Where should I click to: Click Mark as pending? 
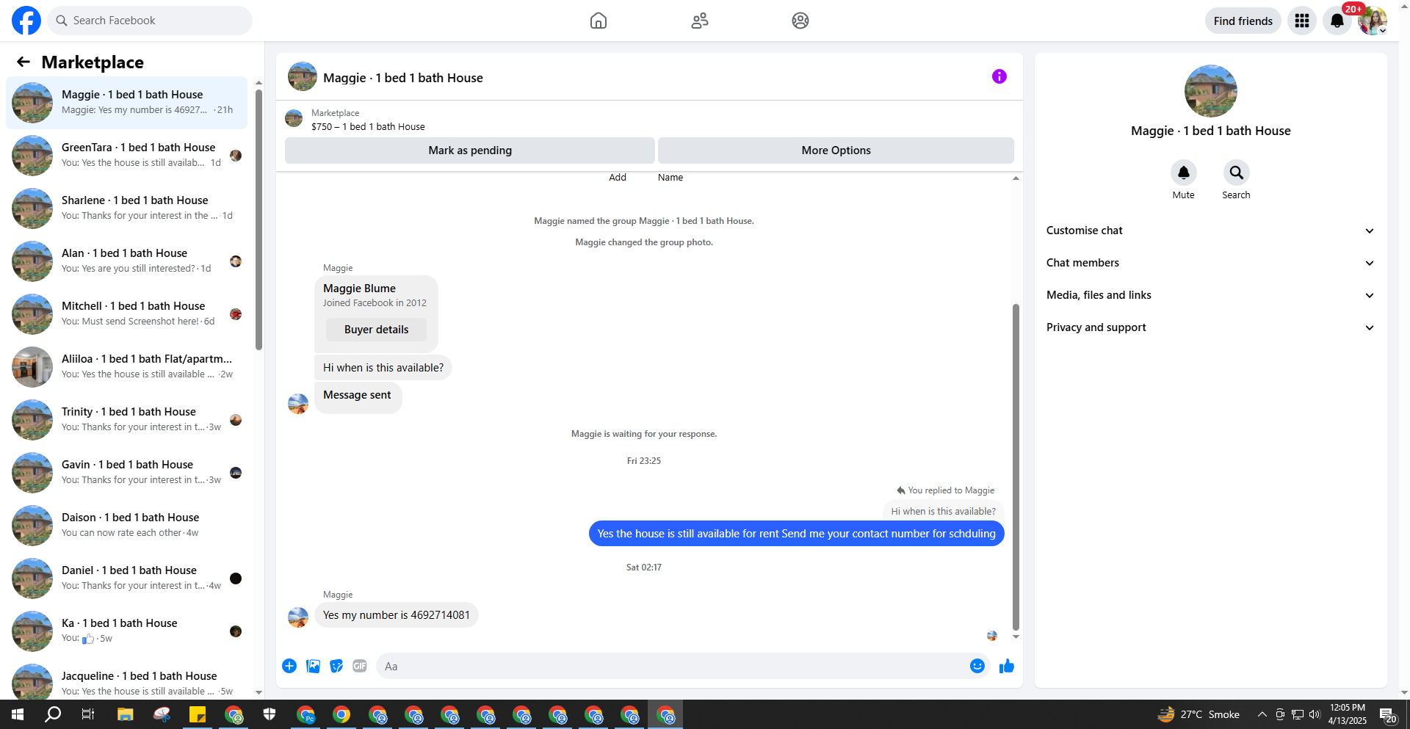[x=470, y=150]
